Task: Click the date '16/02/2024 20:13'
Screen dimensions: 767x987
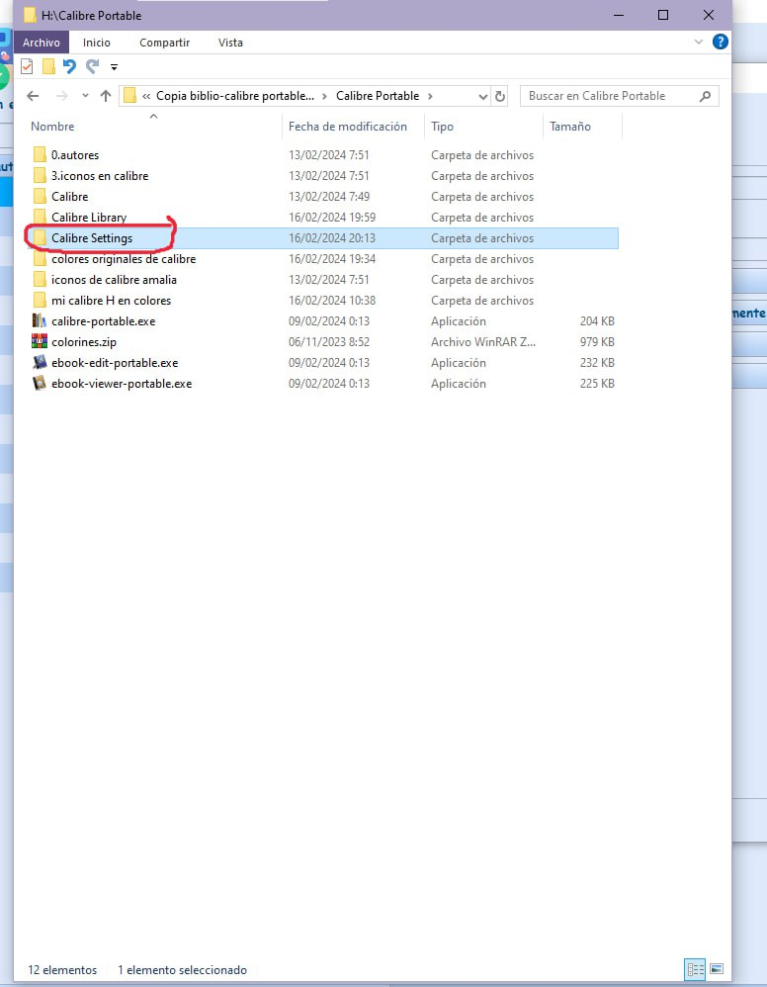Action: [x=331, y=238]
